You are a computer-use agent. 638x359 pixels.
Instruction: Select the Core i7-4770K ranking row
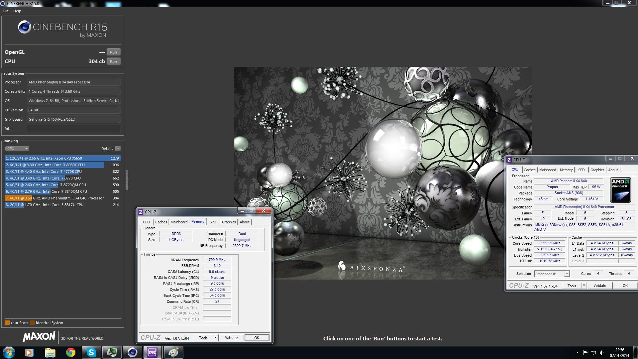tap(62, 172)
